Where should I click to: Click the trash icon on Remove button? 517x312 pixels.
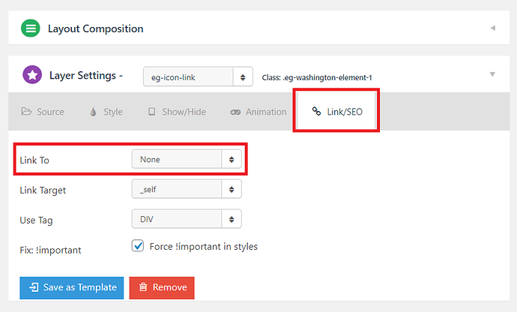click(143, 287)
